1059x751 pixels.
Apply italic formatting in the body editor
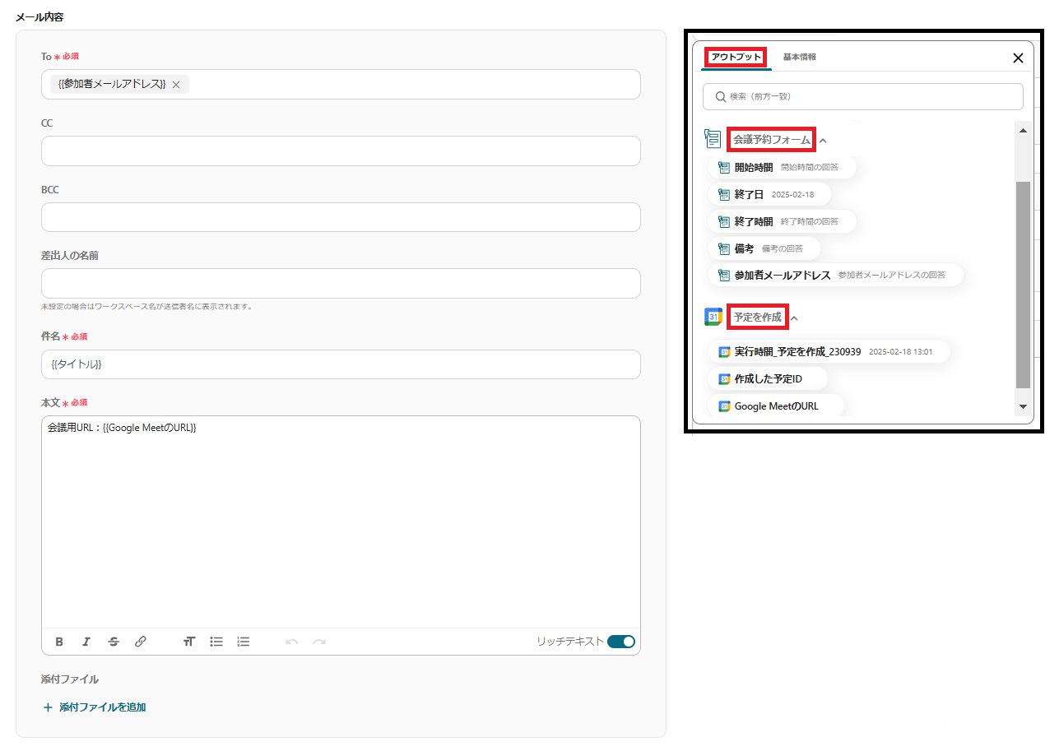click(86, 642)
